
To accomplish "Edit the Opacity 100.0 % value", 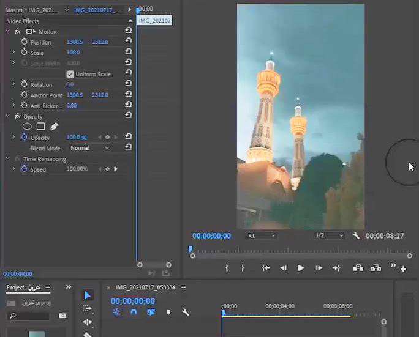I will [x=77, y=138].
